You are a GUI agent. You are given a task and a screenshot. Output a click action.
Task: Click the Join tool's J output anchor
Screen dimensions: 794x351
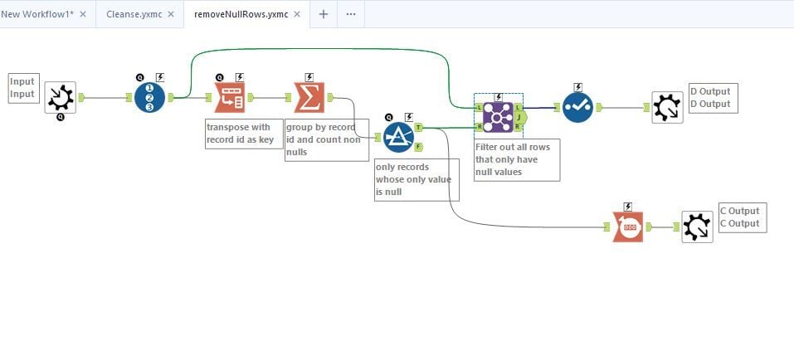tap(520, 118)
